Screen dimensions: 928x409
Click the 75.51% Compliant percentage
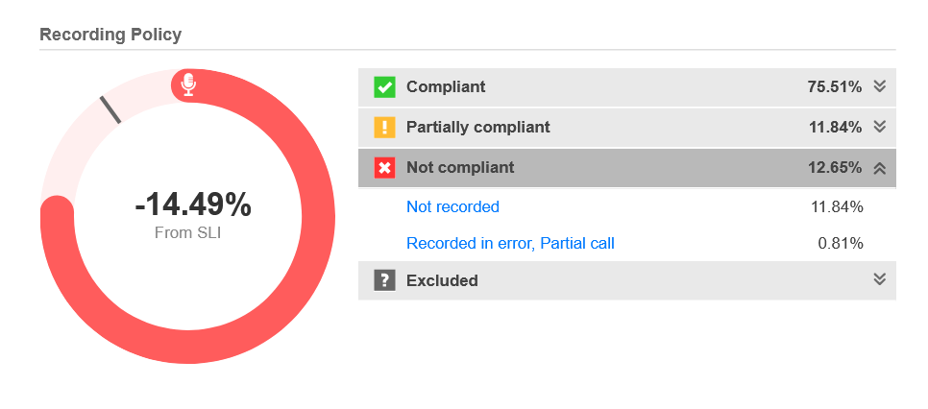coord(834,86)
